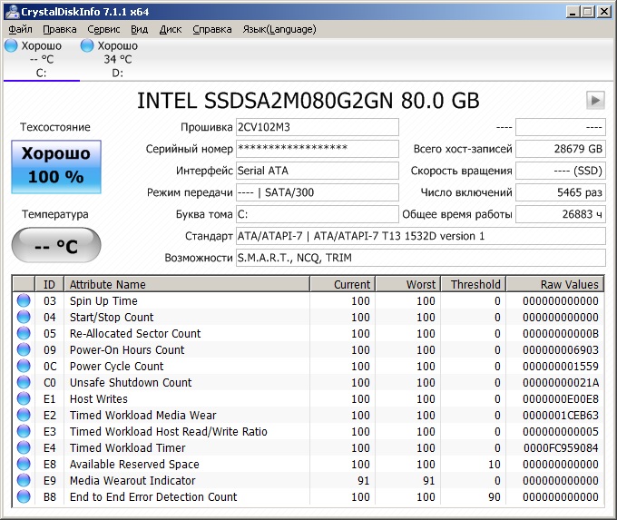Click the blue status orb for disk D:

click(x=87, y=45)
